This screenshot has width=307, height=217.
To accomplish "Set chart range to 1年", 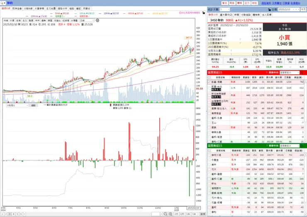I will click(x=188, y=214).
